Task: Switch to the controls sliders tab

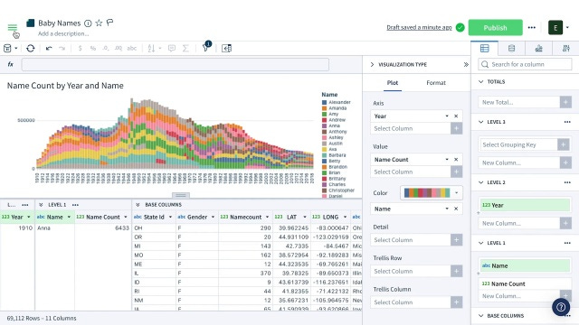Action: pyautogui.click(x=565, y=48)
